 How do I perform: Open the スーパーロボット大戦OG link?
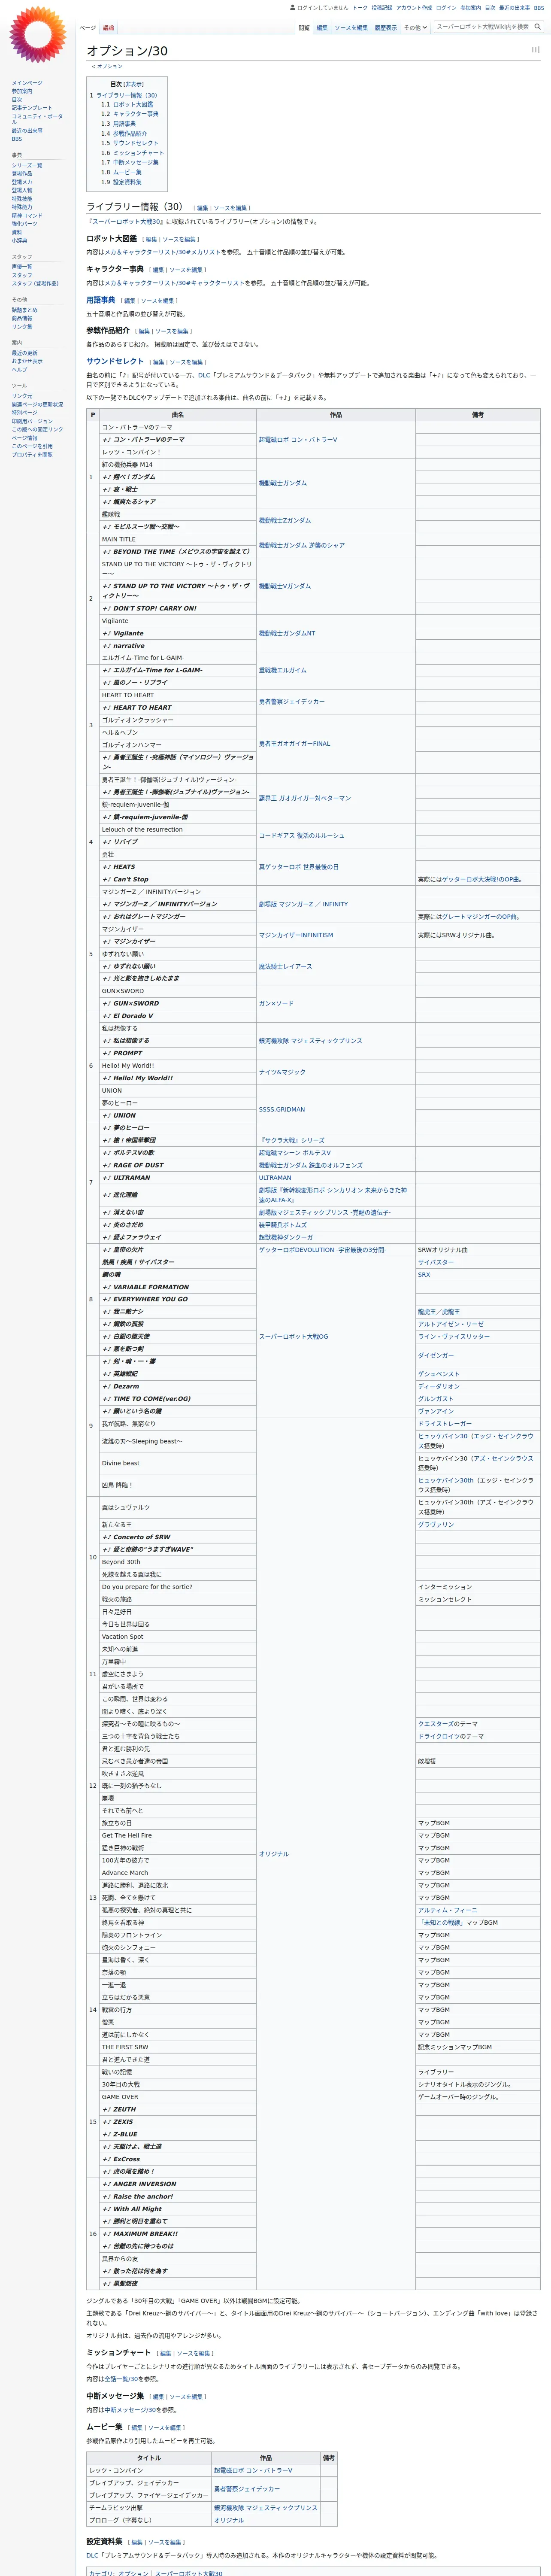(293, 1337)
